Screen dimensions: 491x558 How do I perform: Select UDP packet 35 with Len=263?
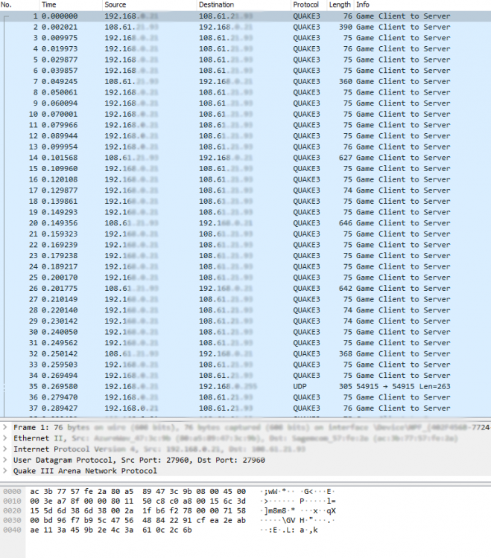click(x=246, y=386)
